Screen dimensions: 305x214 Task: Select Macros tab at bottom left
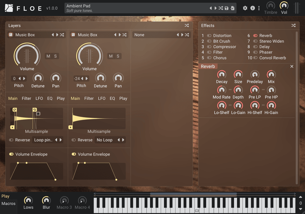[8, 203]
